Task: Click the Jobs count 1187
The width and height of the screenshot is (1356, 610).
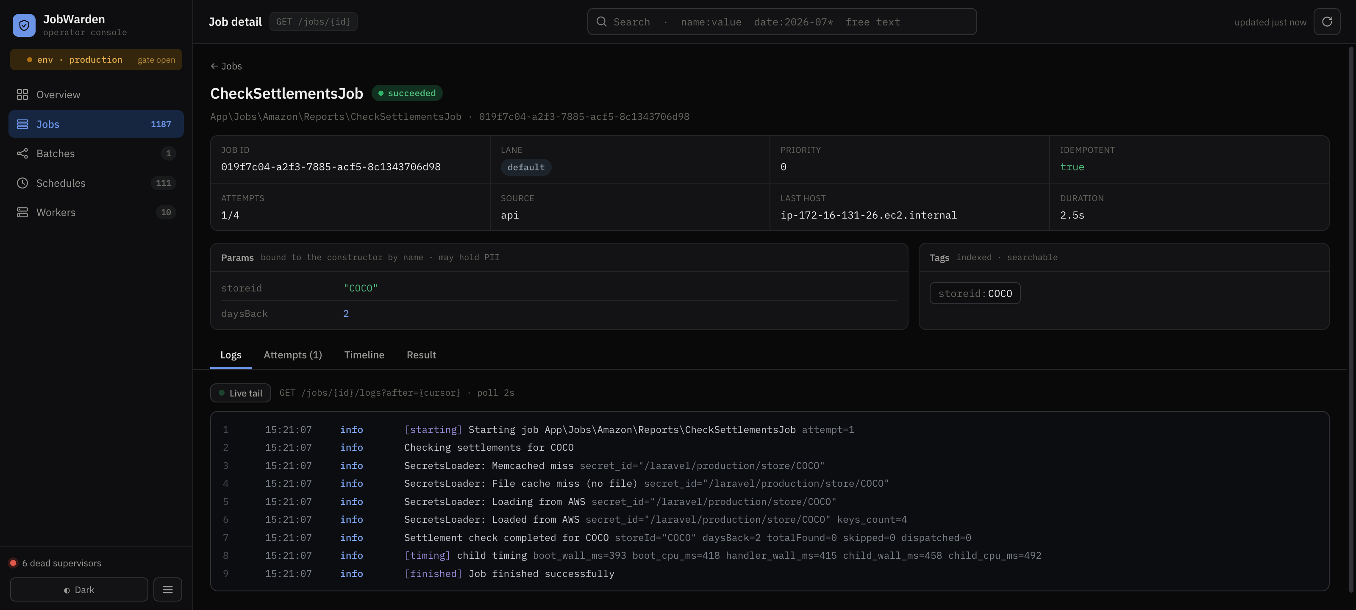Action: tap(161, 124)
